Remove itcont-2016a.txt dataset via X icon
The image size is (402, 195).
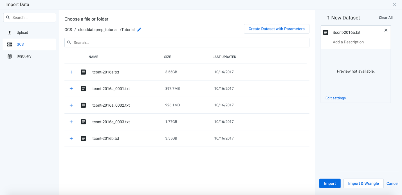click(386, 30)
